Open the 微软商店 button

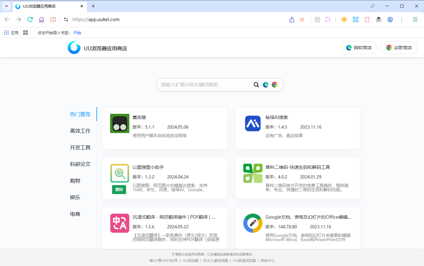[359, 48]
